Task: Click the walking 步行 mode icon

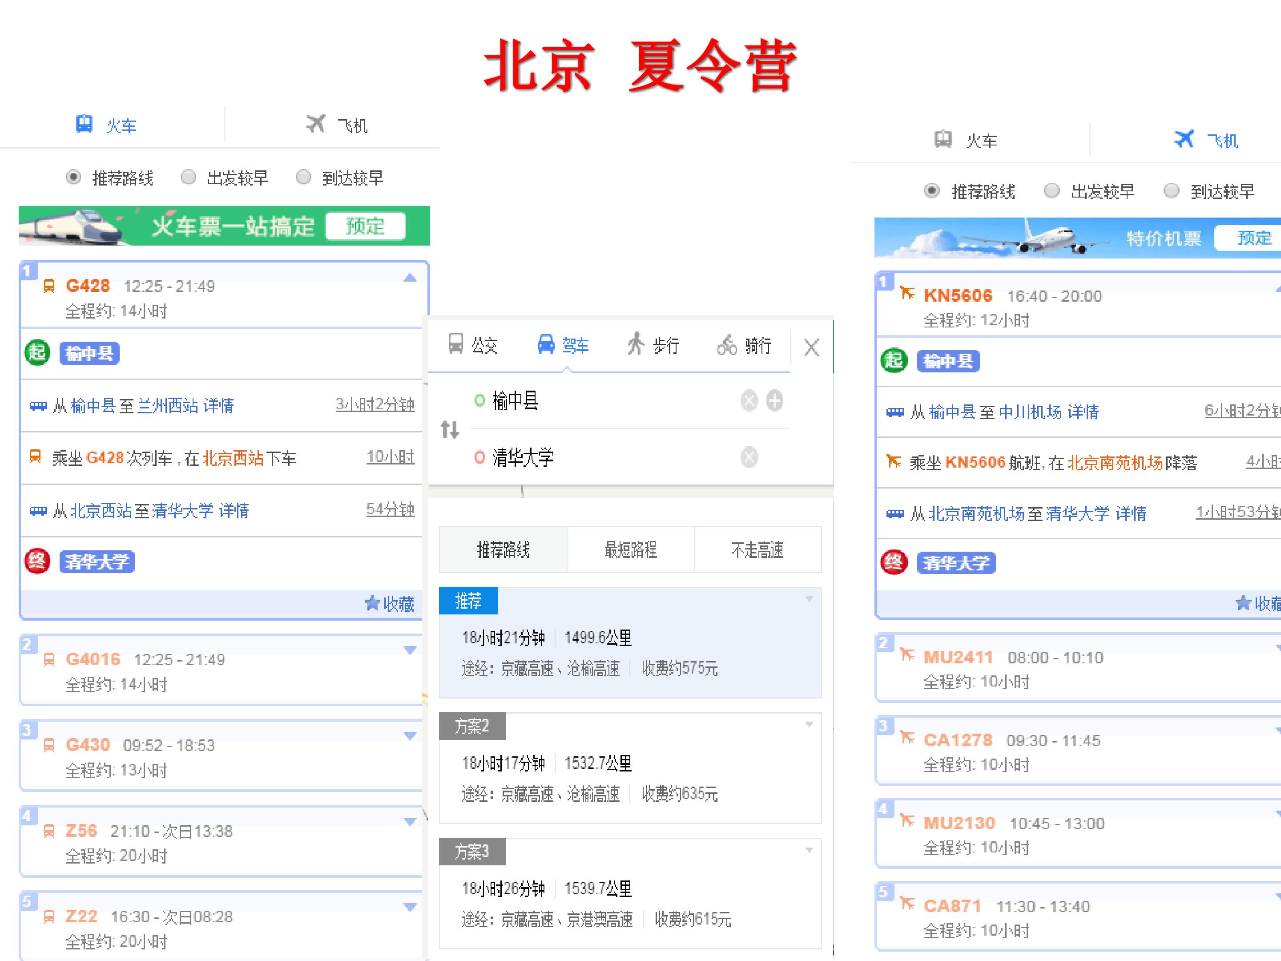Action: coord(636,343)
